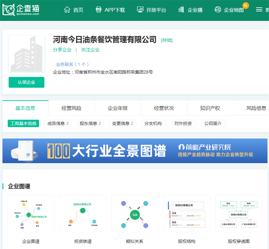The width and height of the screenshot is (269, 249).
Task: Click the 企业图谱 section heading
Action: click(x=19, y=186)
